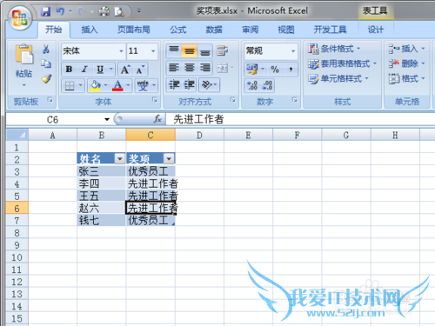Merge and center cells
435x326 pixels.
pos(223,68)
